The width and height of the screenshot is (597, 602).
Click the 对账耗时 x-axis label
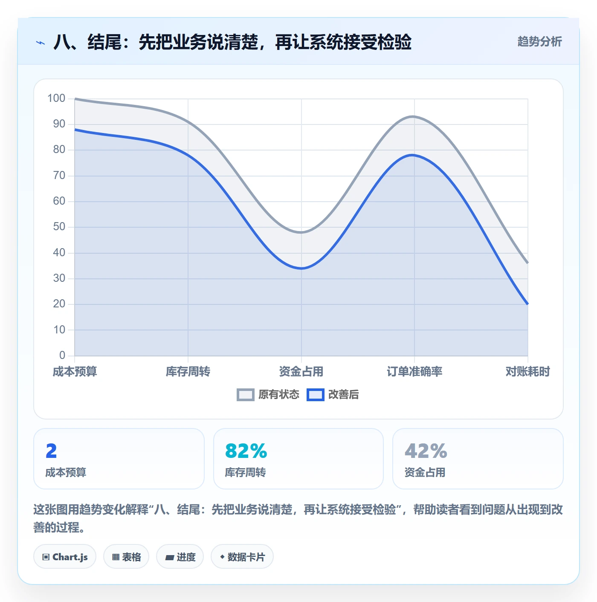pyautogui.click(x=527, y=372)
